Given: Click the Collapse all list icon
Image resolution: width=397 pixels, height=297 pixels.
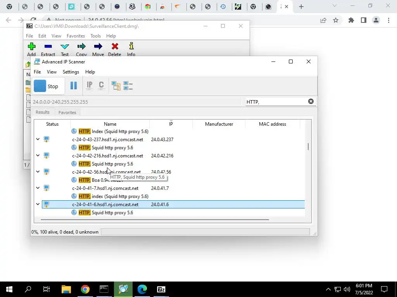Looking at the screenshot, I should (x=128, y=85).
